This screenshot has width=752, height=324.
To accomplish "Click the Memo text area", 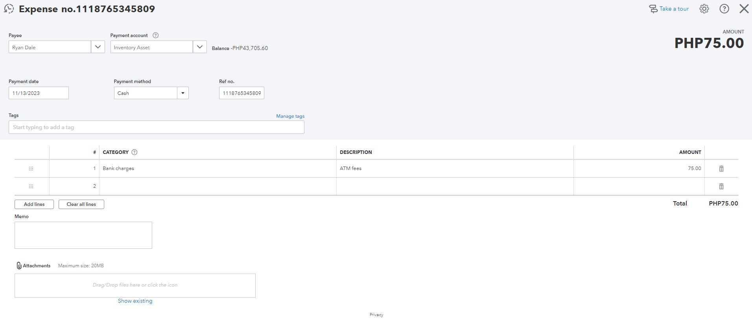I will tap(83, 235).
